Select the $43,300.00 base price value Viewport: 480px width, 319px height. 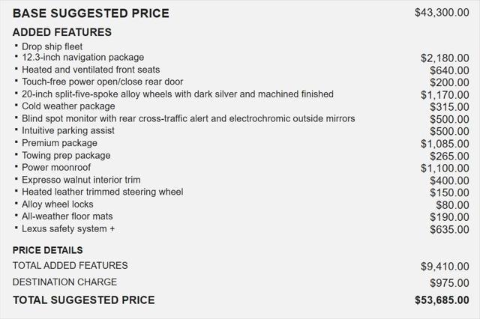[442, 13]
